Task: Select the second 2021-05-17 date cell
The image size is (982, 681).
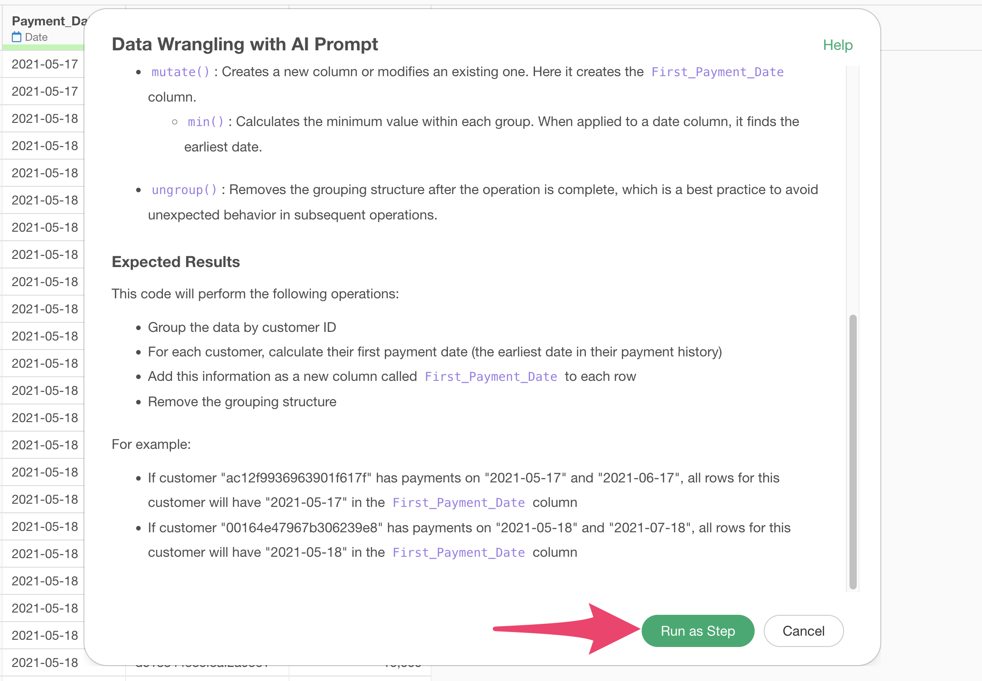Action: pos(44,91)
